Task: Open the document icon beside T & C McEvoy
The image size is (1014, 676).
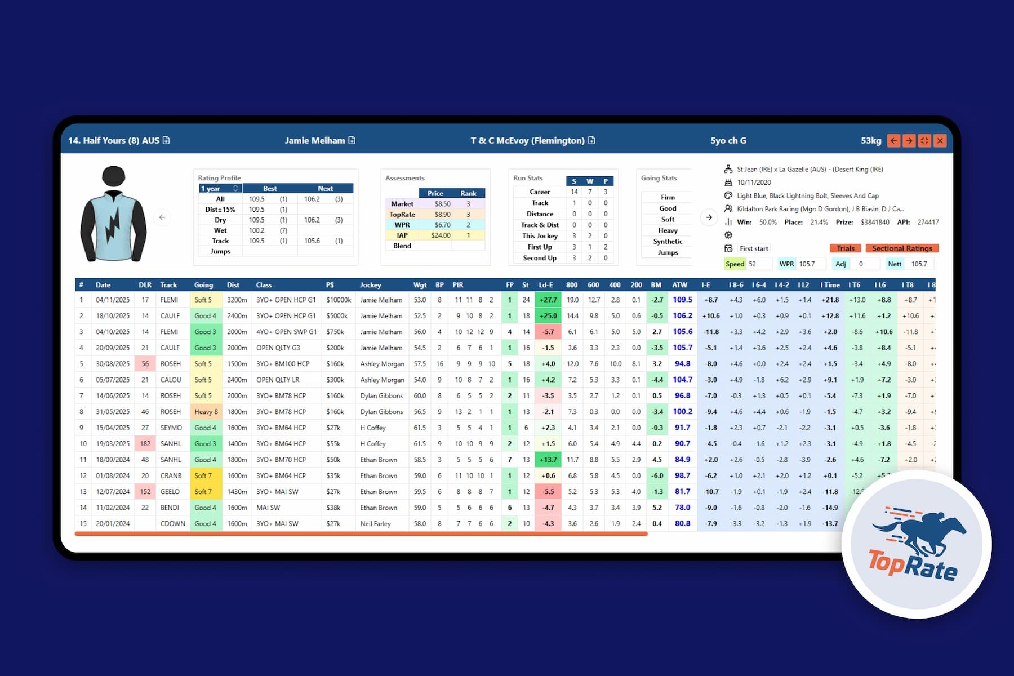Action: 591,140
